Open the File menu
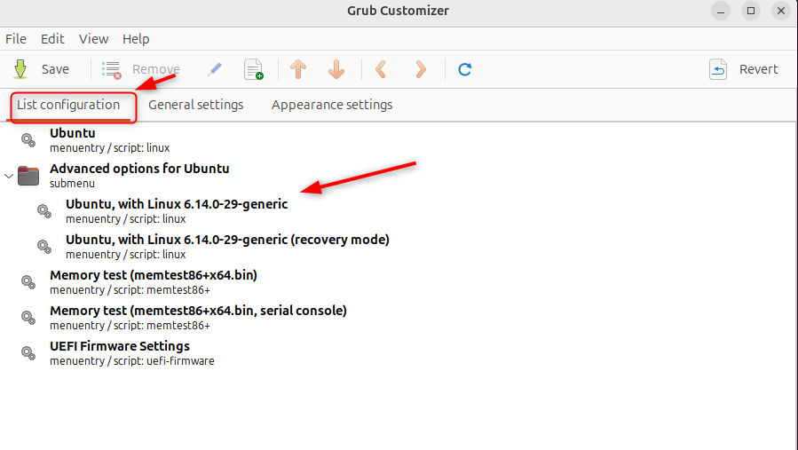798x450 pixels. (x=16, y=39)
